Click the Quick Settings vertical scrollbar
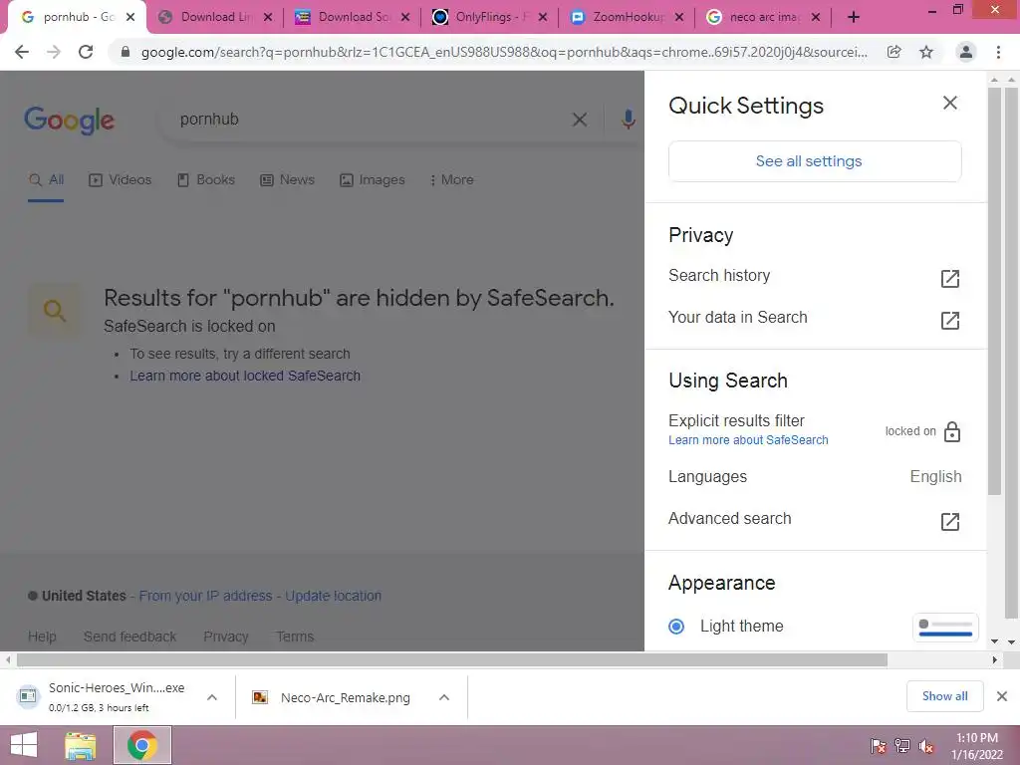Screen dimensions: 1020x765 (994, 291)
